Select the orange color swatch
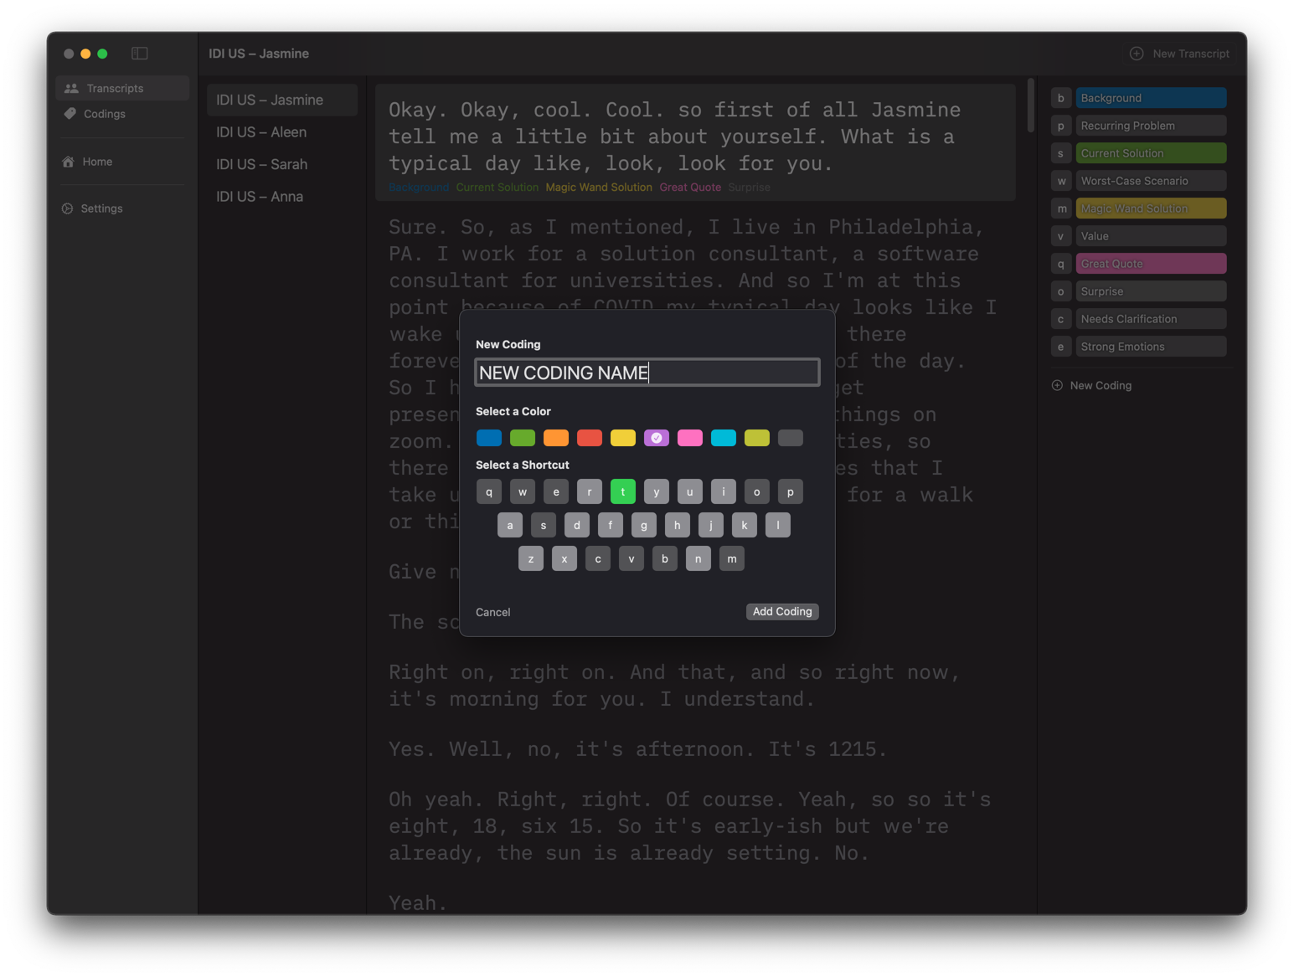Image resolution: width=1294 pixels, height=977 pixels. [x=556, y=438]
